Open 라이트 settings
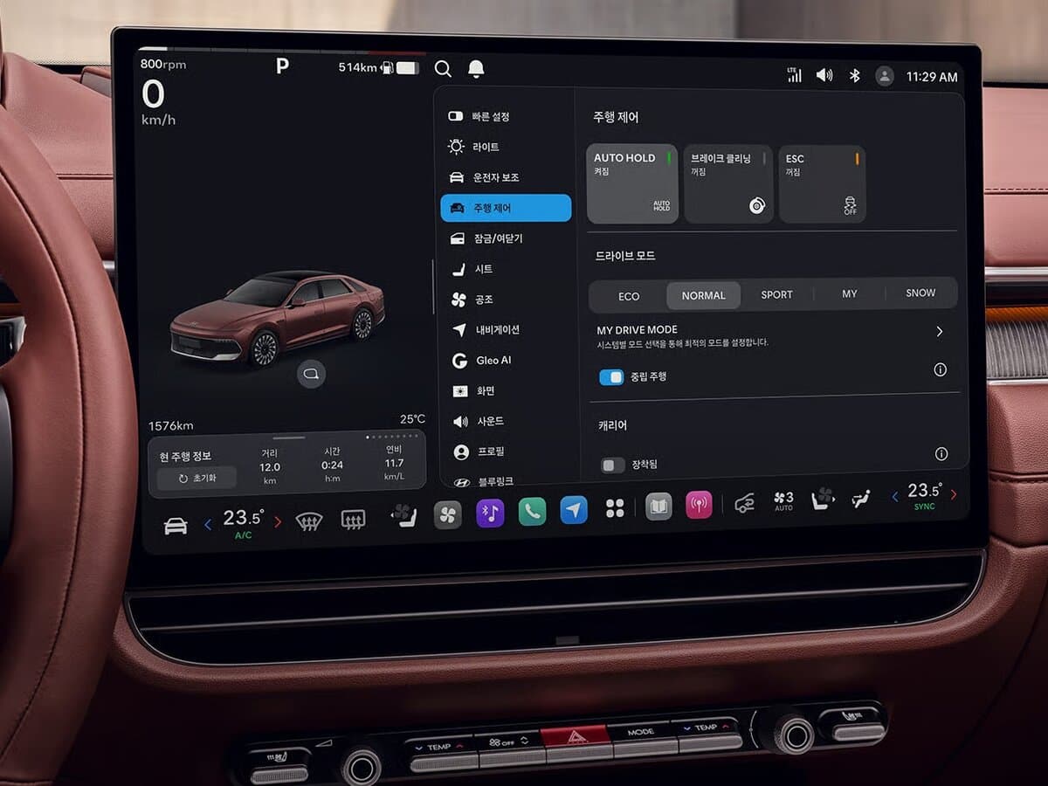Screen dimensions: 1048x786 click(507, 147)
